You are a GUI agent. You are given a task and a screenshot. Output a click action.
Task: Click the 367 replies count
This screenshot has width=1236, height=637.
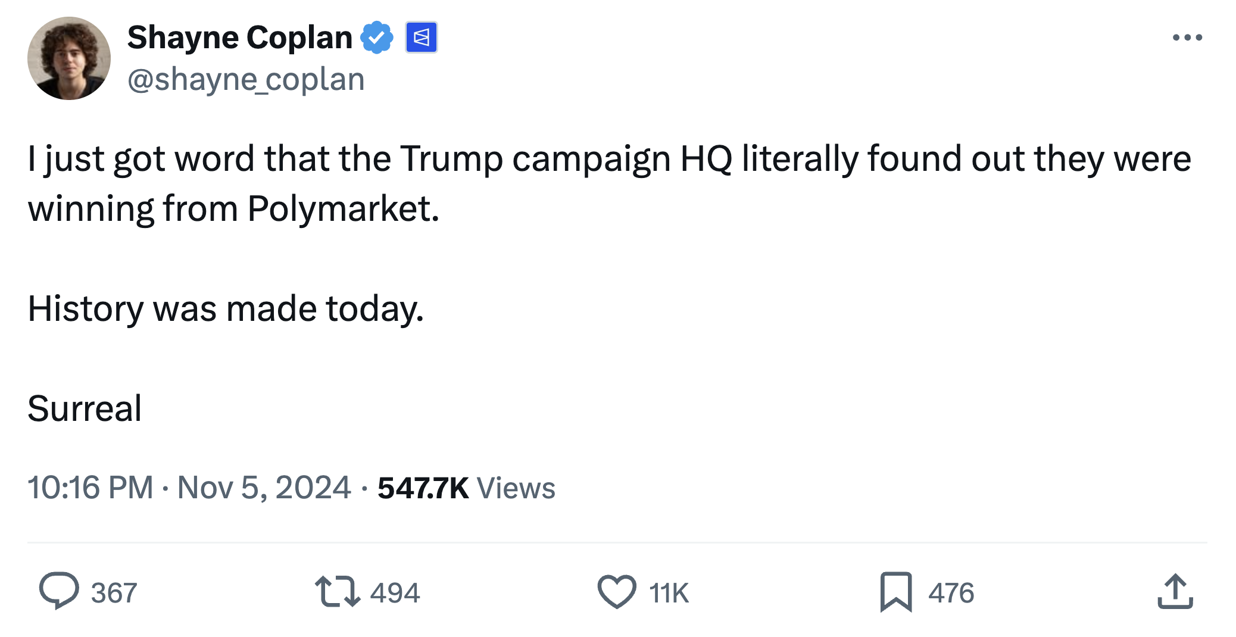(114, 593)
